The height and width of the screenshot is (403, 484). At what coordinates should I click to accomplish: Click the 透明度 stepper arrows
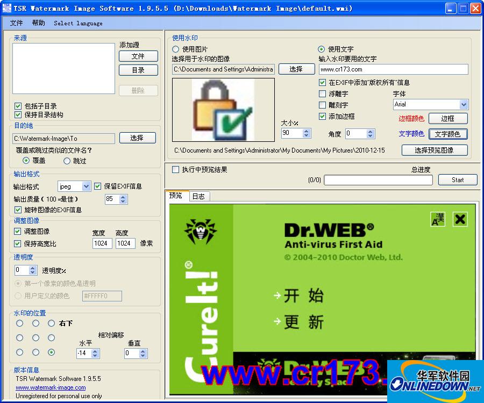tap(32, 270)
